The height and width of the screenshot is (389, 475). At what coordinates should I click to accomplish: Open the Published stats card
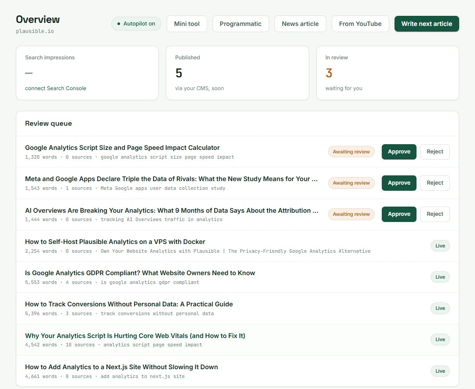[x=237, y=73]
